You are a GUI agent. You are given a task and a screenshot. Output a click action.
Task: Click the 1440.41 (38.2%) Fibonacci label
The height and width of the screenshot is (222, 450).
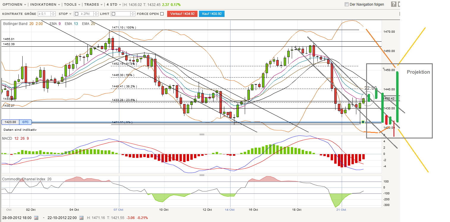coord(124,87)
